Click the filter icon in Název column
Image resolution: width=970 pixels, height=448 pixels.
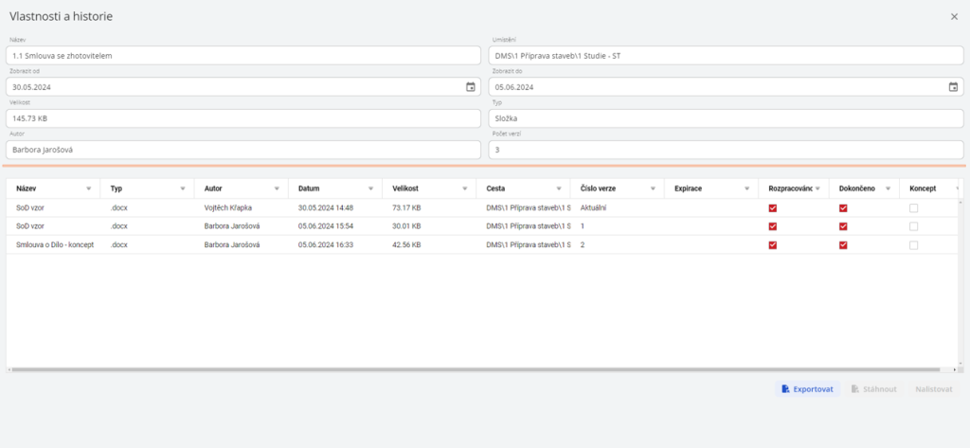pos(88,188)
